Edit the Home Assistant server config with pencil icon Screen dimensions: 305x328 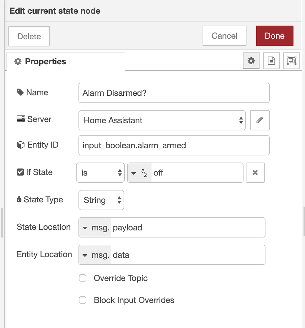(260, 120)
